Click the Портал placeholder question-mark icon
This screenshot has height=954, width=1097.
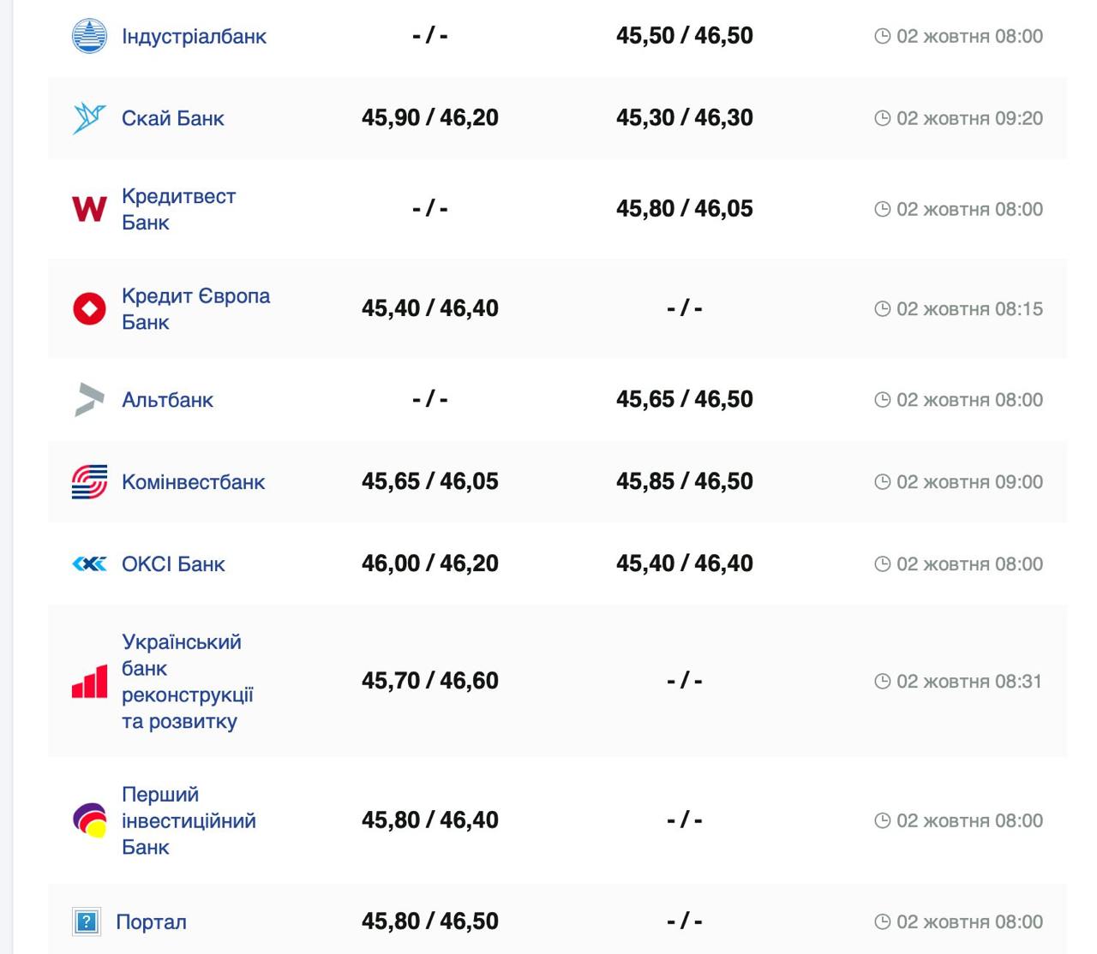pyautogui.click(x=86, y=922)
